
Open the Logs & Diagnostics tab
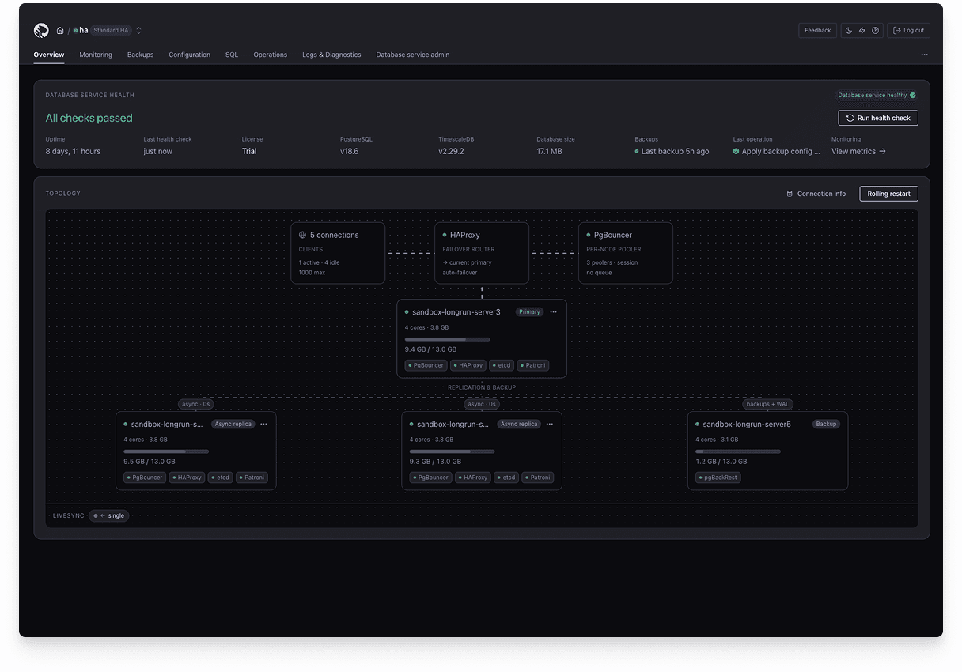[331, 55]
